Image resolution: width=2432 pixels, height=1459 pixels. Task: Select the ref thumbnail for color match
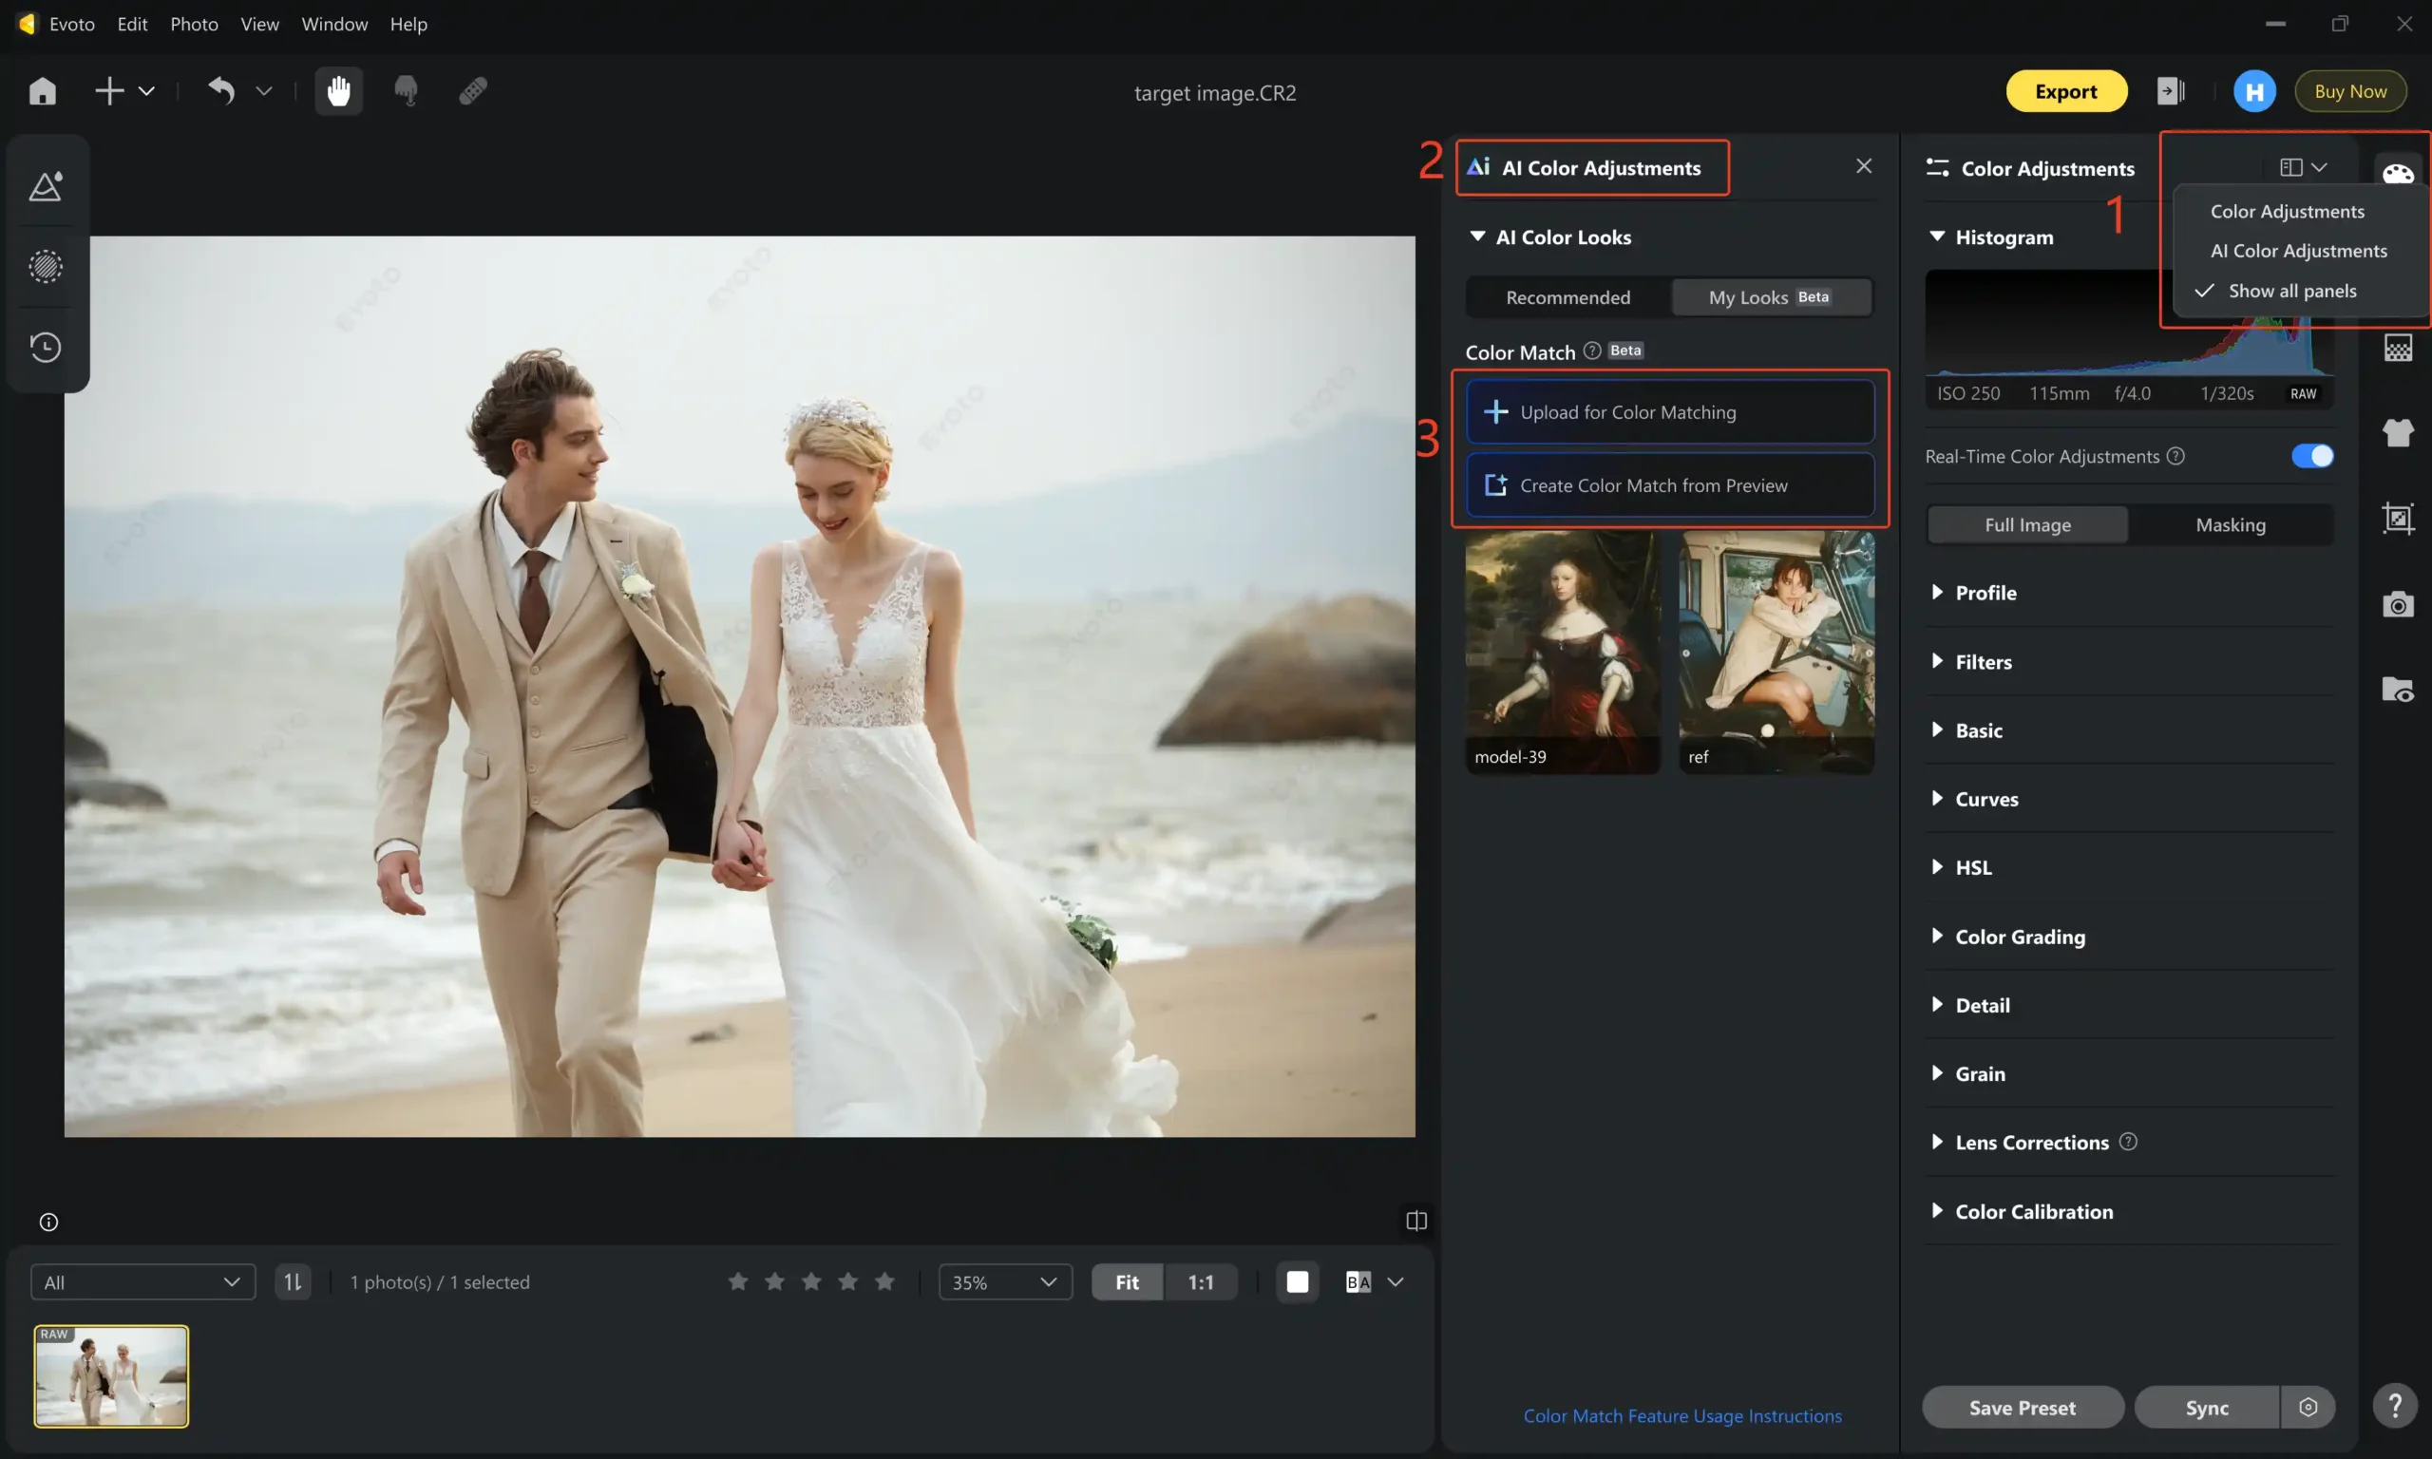[x=1776, y=652]
